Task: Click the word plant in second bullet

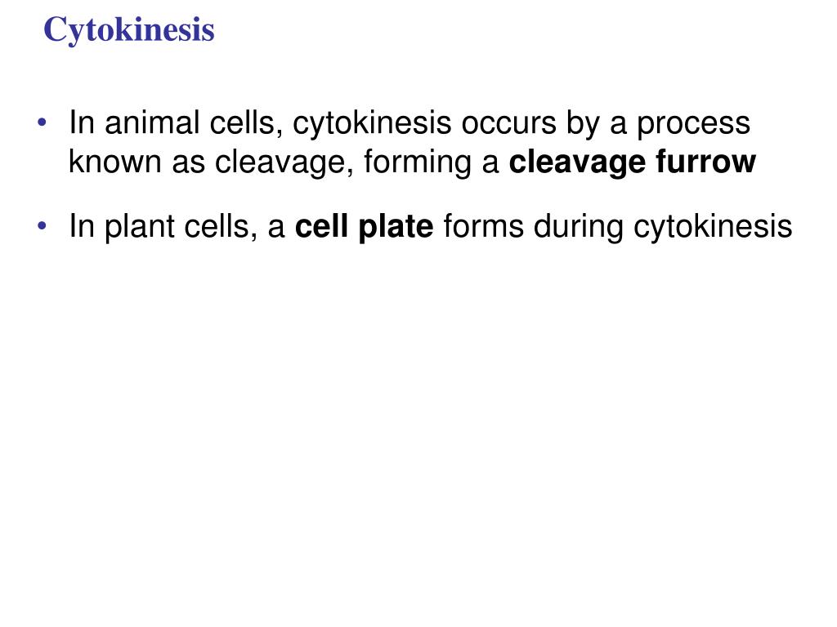Action: 139,227
